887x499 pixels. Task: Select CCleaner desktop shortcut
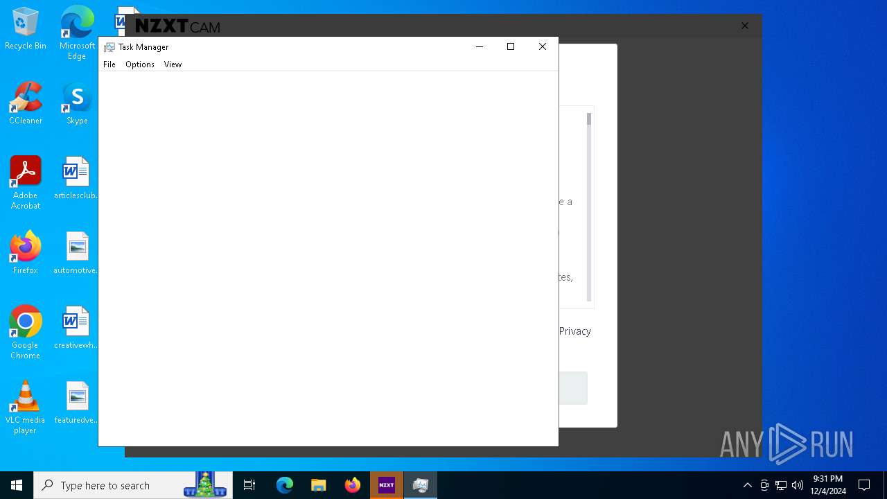pyautogui.click(x=26, y=103)
